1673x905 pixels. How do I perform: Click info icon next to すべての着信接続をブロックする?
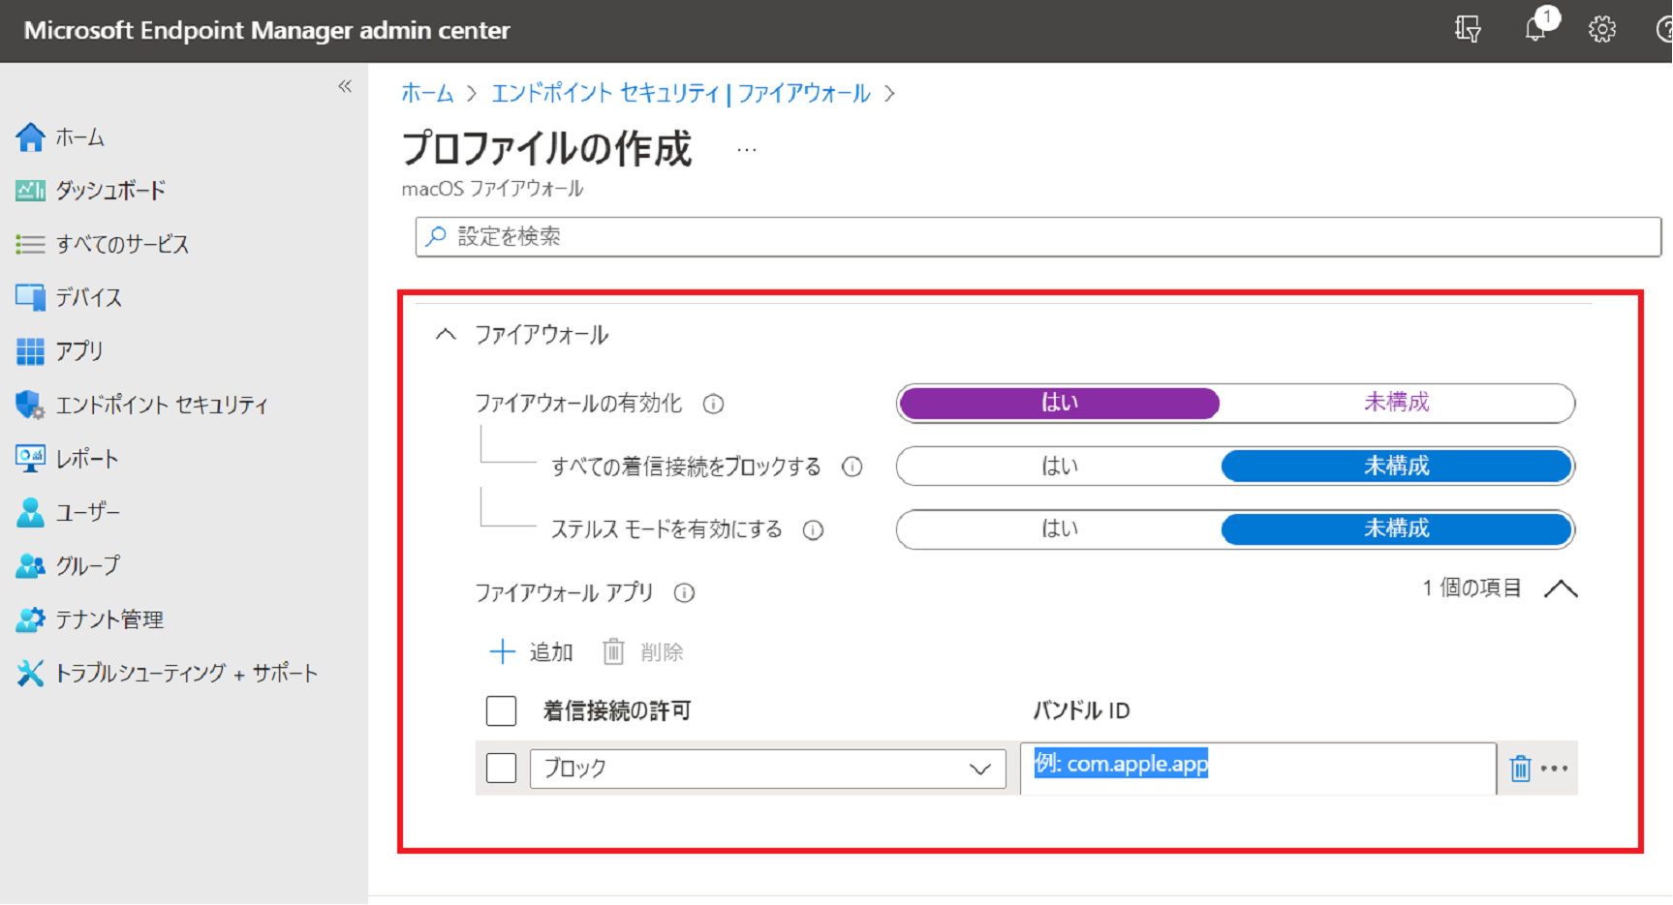[x=852, y=467]
